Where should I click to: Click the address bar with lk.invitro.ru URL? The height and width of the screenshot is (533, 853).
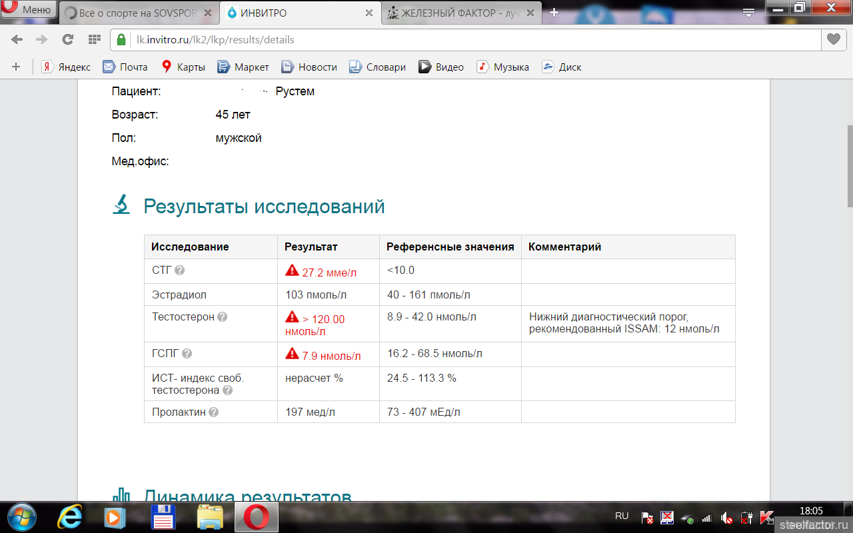coord(466,39)
